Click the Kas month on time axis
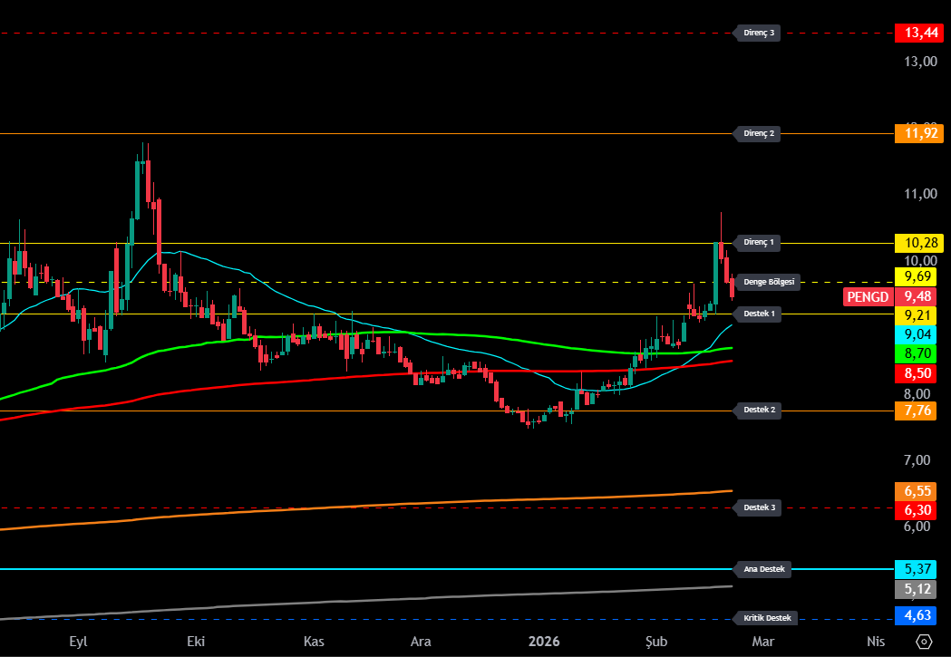 point(314,642)
